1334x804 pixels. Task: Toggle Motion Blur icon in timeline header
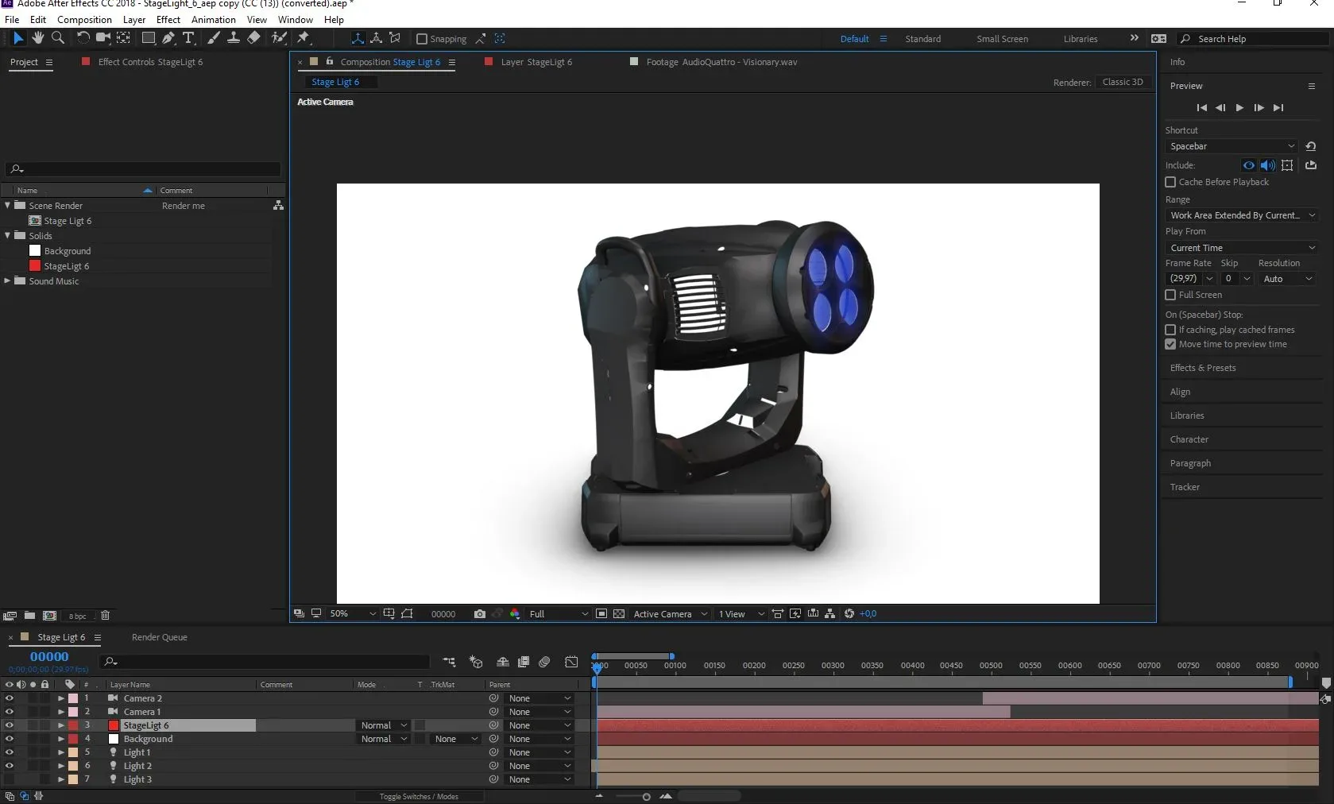544,662
